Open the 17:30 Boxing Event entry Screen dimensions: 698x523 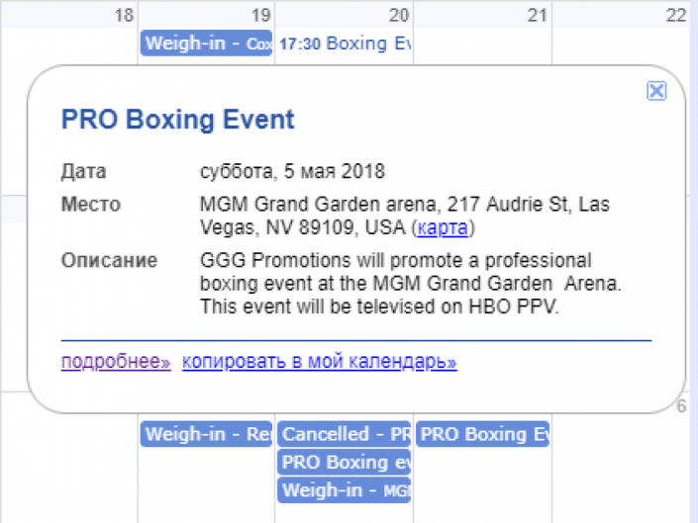(x=344, y=44)
